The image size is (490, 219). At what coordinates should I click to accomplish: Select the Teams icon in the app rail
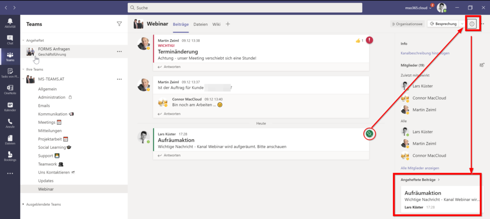(x=10, y=56)
